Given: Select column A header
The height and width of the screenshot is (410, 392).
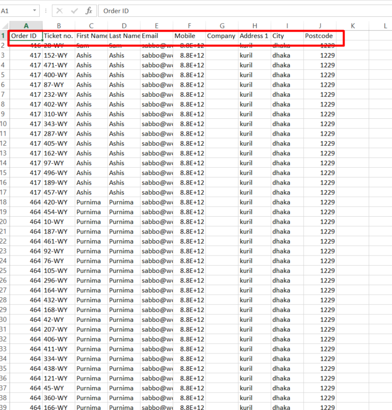Looking at the screenshot, I should [26, 26].
